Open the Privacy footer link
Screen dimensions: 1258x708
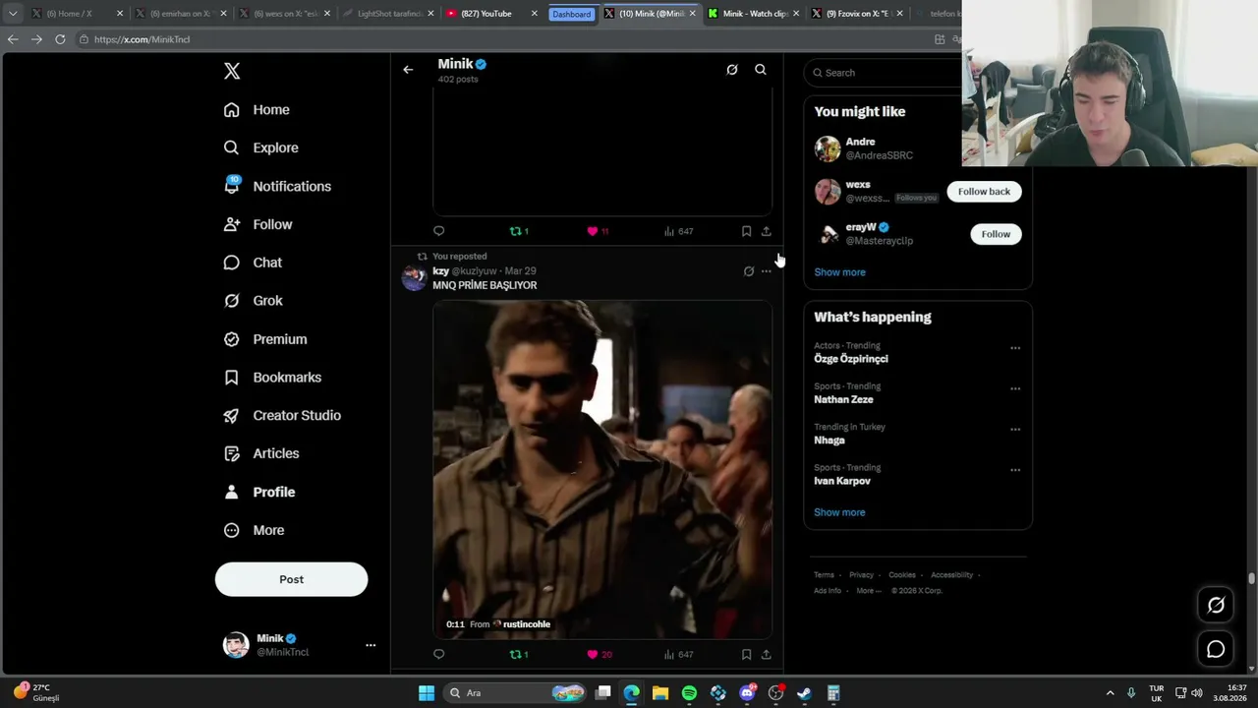coord(861,575)
